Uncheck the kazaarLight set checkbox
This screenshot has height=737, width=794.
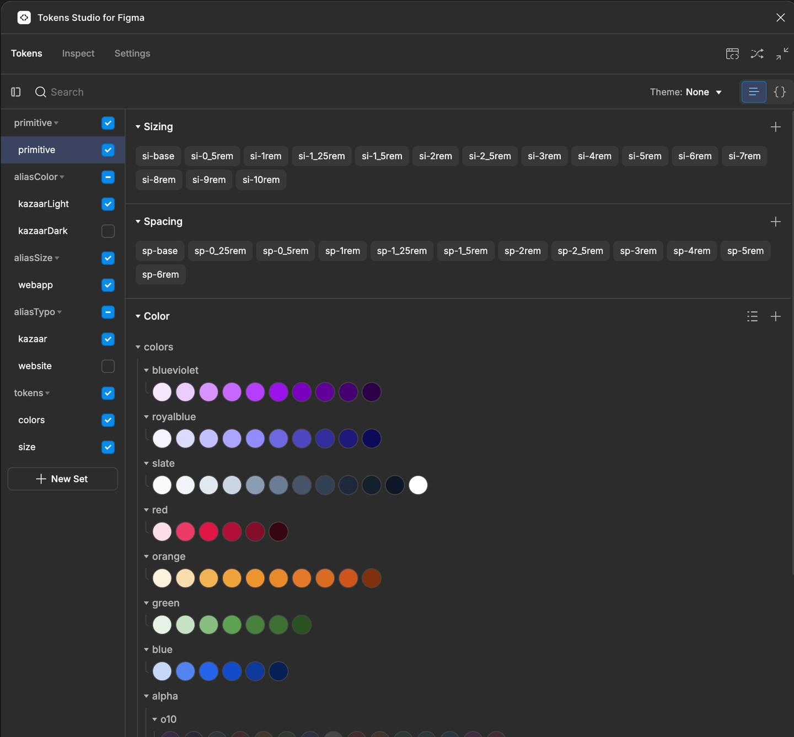point(108,204)
